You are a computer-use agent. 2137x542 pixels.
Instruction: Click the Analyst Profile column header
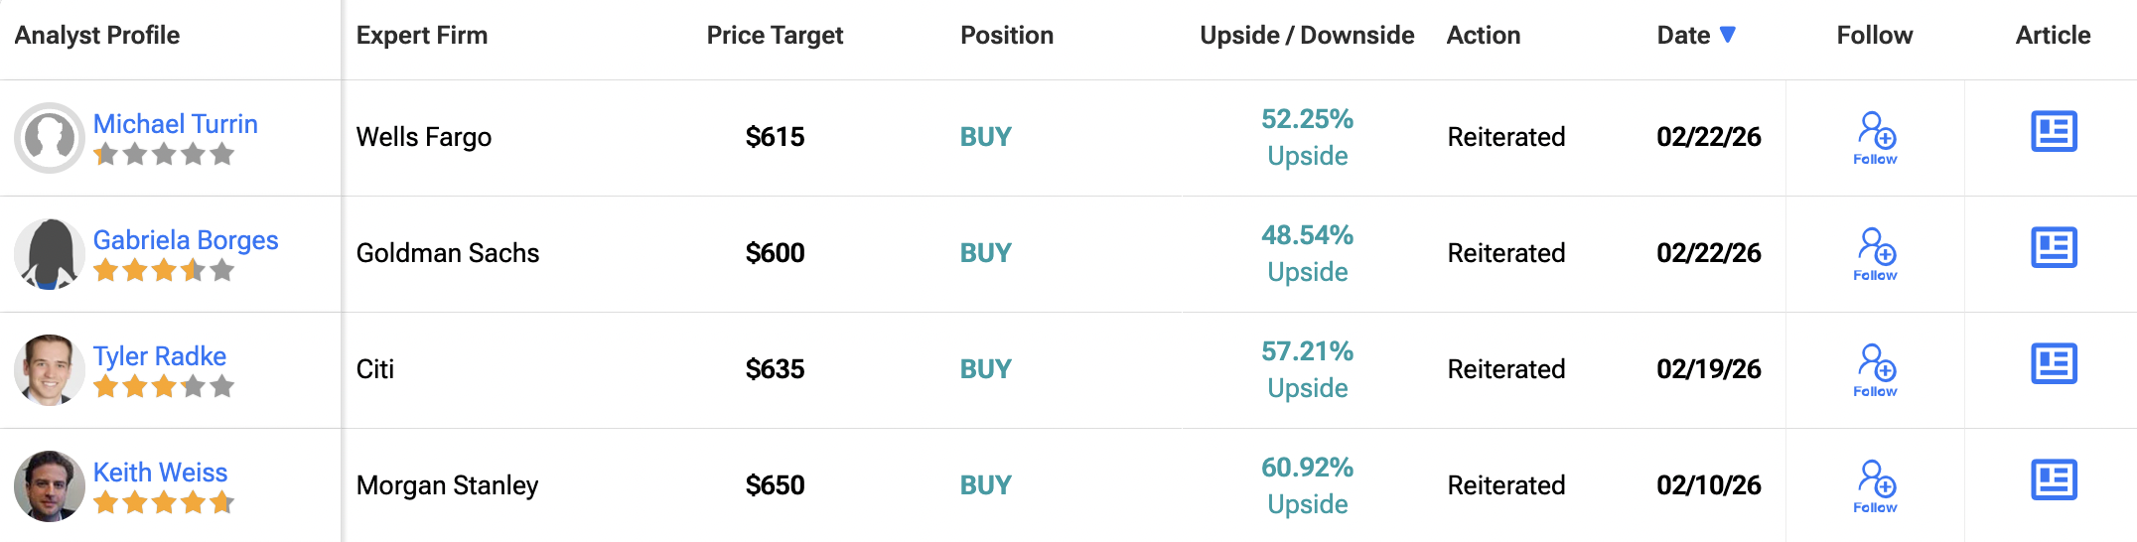pos(97,36)
